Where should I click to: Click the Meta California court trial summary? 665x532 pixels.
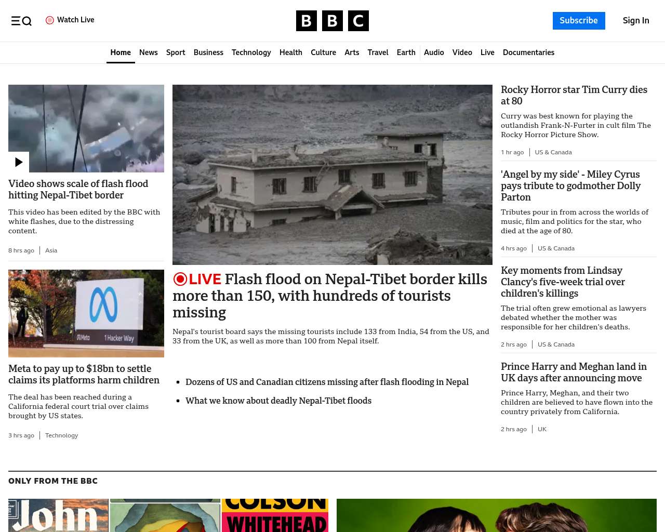point(78,406)
